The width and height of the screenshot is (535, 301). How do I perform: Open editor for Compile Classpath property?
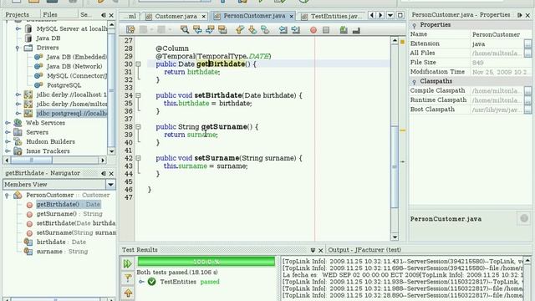click(527, 91)
